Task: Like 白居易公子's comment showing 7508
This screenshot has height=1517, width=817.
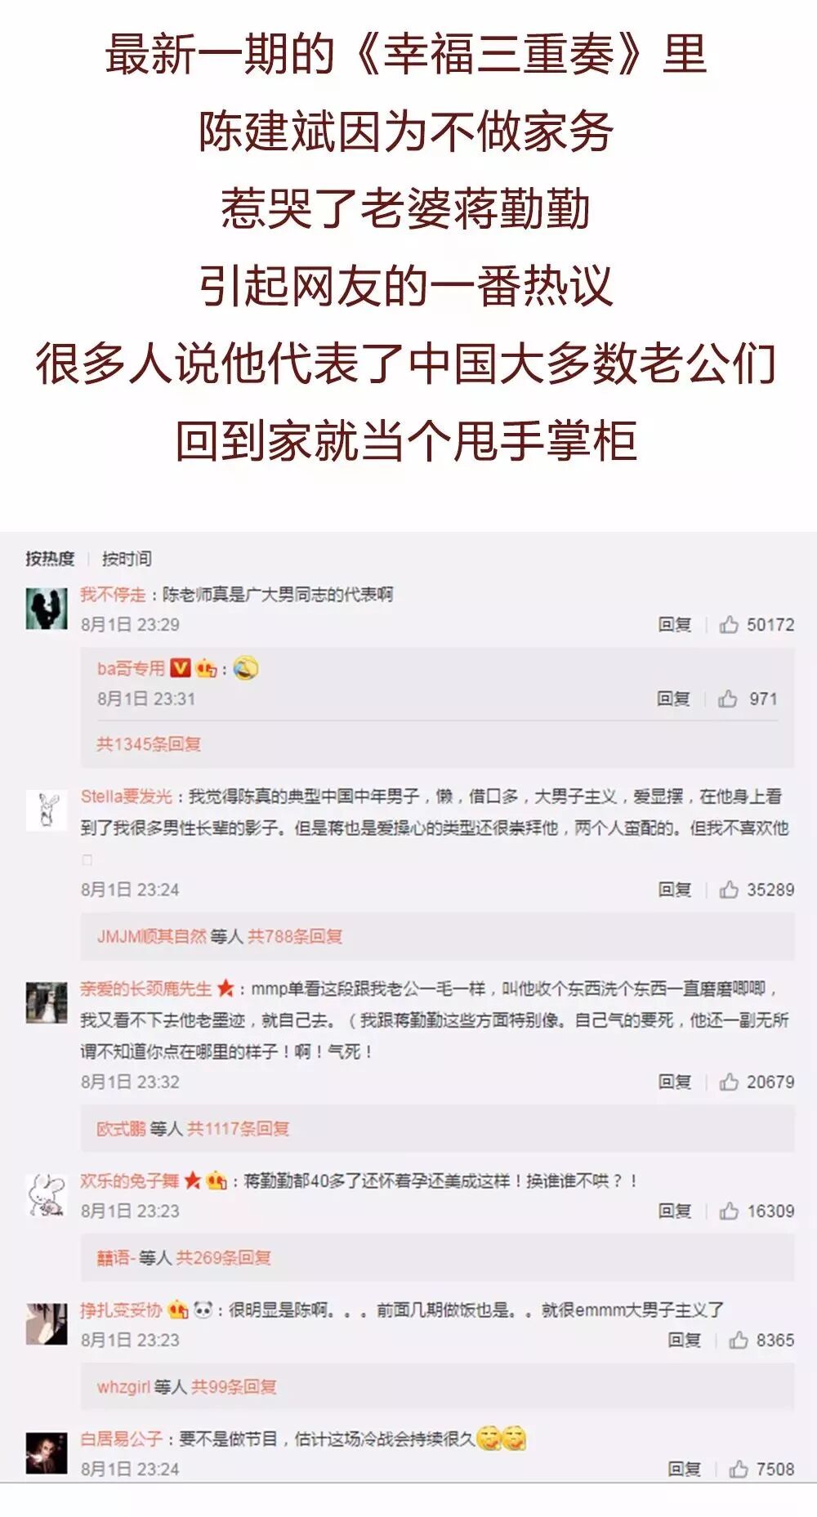Action: tap(738, 1469)
